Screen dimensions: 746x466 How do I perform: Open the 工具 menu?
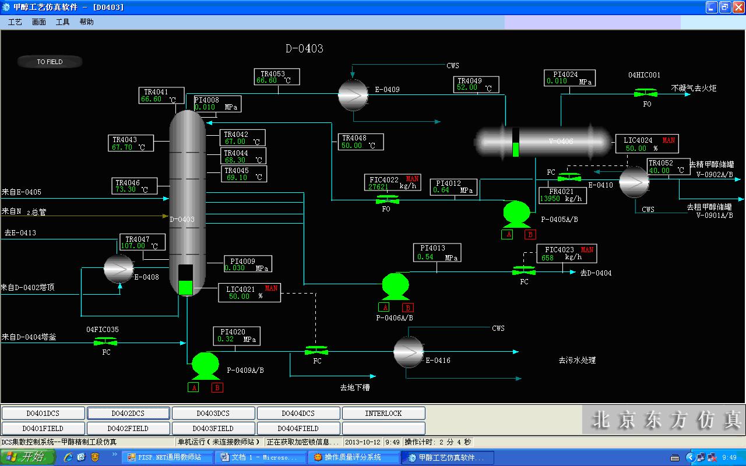[x=62, y=22]
